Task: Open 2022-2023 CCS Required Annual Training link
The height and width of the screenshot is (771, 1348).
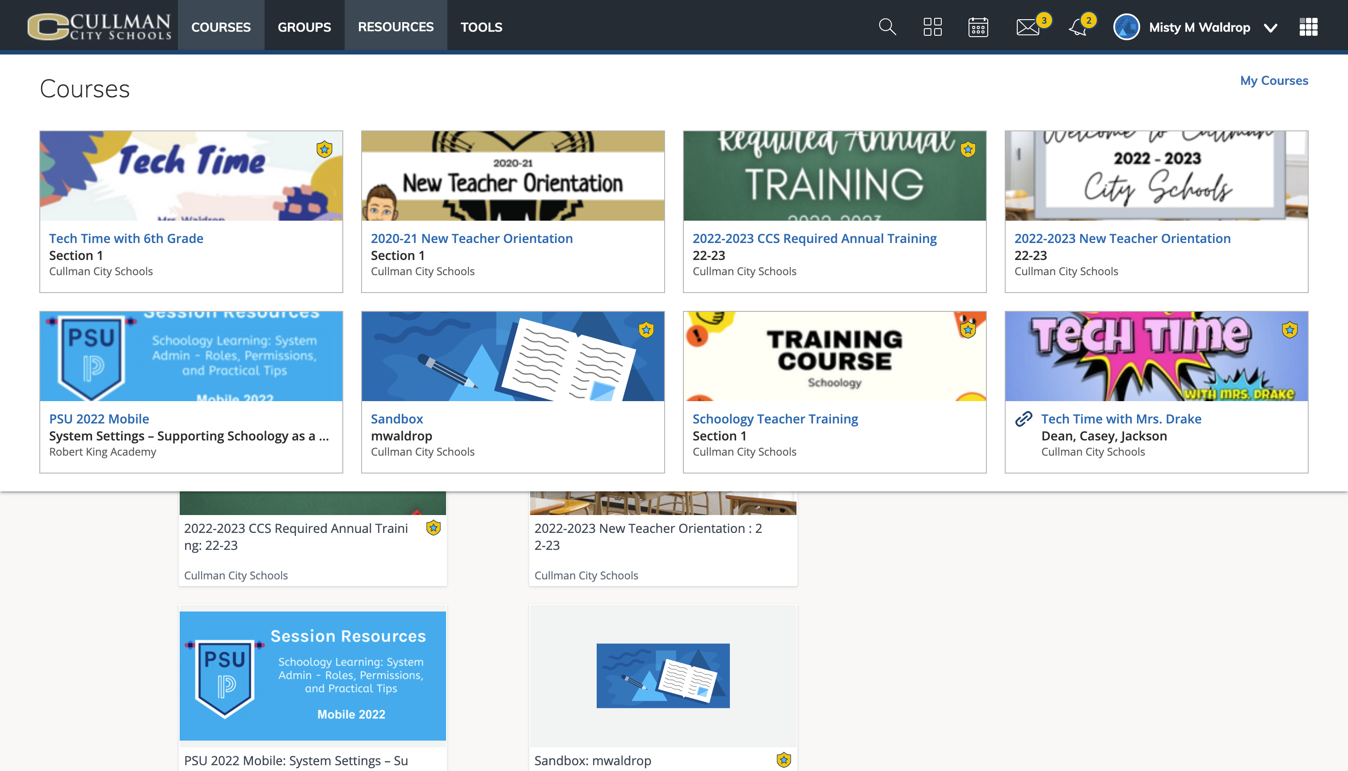Action: coord(815,238)
